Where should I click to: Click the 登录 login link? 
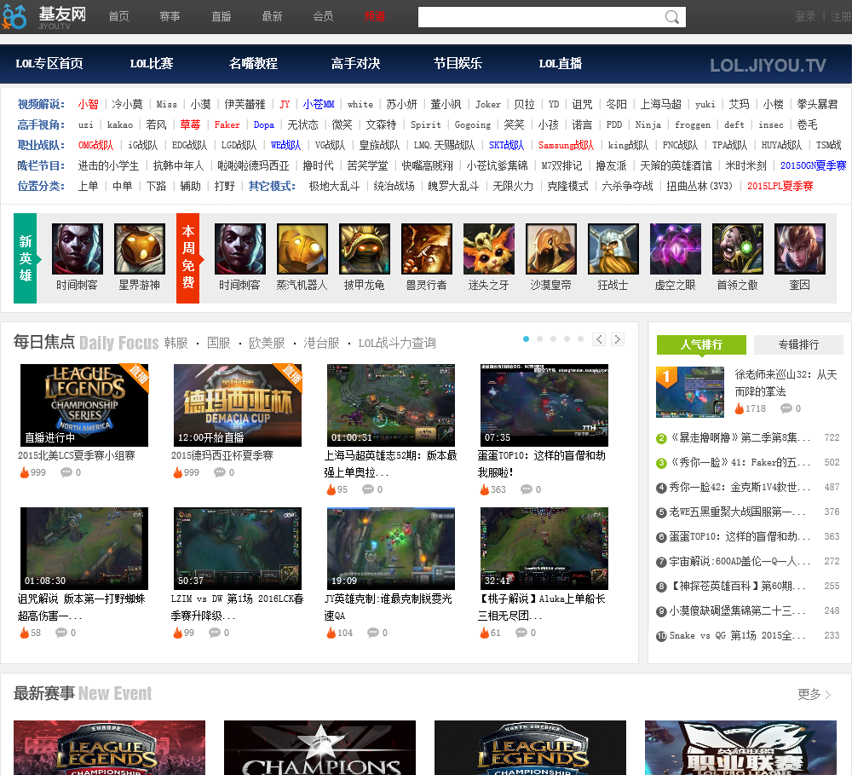805,17
